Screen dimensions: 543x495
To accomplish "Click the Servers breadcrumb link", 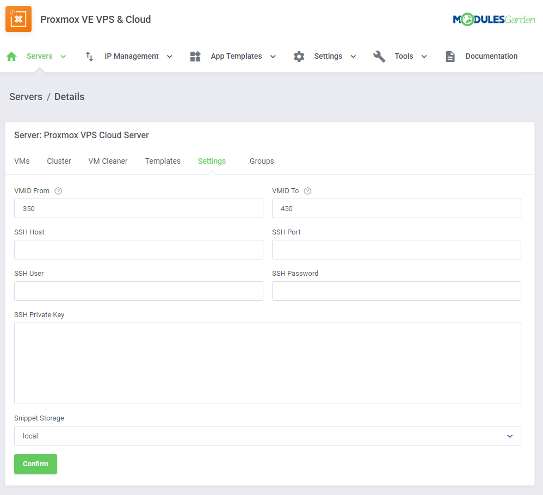I will (26, 97).
